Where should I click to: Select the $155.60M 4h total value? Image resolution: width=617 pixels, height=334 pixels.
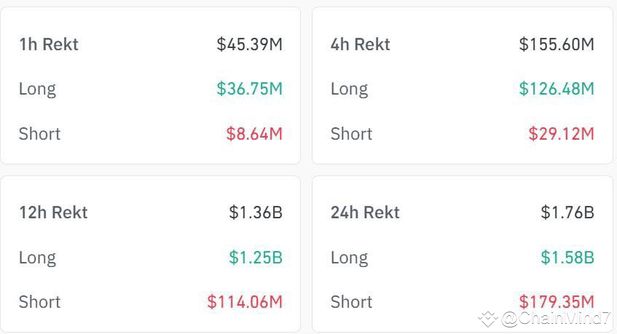click(557, 44)
